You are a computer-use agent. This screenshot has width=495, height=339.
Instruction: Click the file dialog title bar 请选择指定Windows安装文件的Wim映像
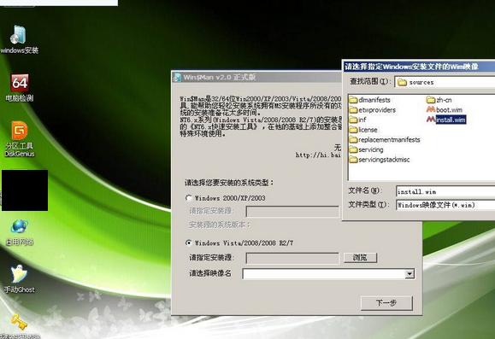pos(419,67)
